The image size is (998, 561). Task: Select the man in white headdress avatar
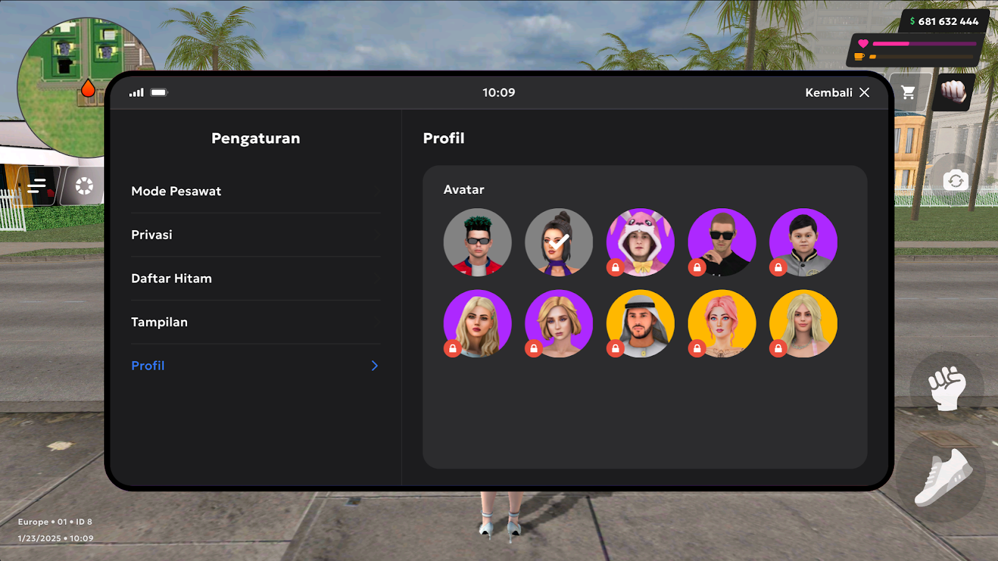(641, 324)
